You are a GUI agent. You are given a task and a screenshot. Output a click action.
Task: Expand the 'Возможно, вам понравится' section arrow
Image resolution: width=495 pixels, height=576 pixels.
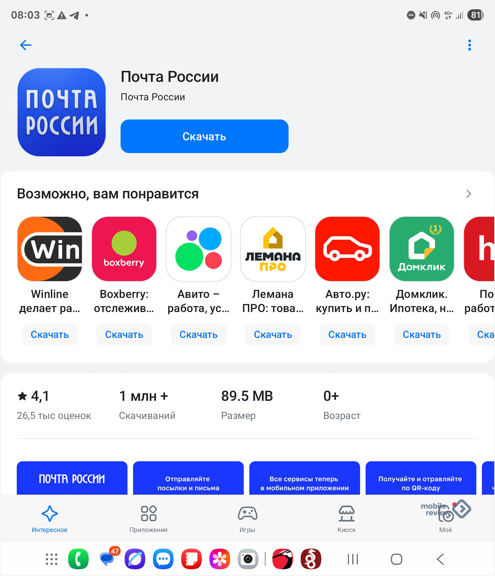pos(468,194)
